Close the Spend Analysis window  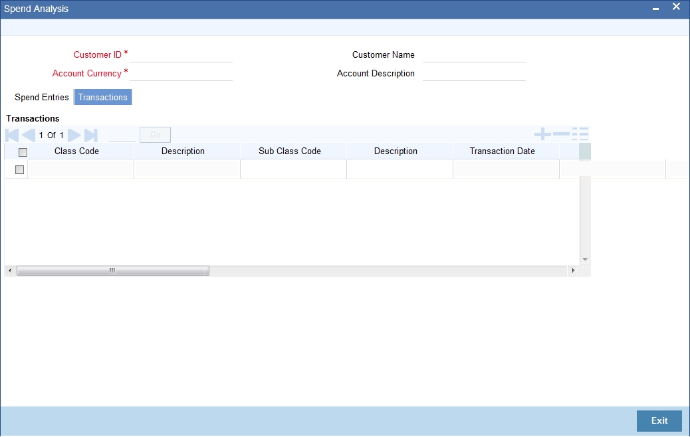676,7
